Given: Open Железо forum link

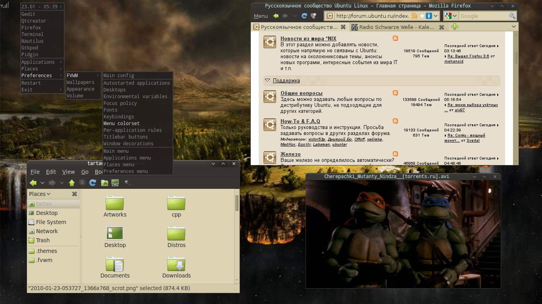Looking at the screenshot, I should 290,154.
